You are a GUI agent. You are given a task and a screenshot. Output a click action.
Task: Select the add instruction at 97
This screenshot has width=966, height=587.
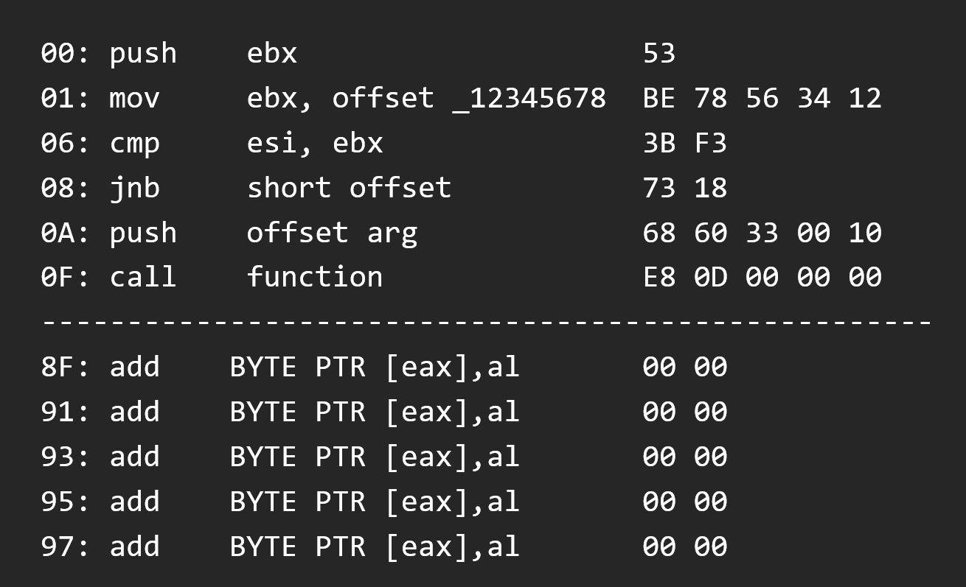[x=384, y=546]
